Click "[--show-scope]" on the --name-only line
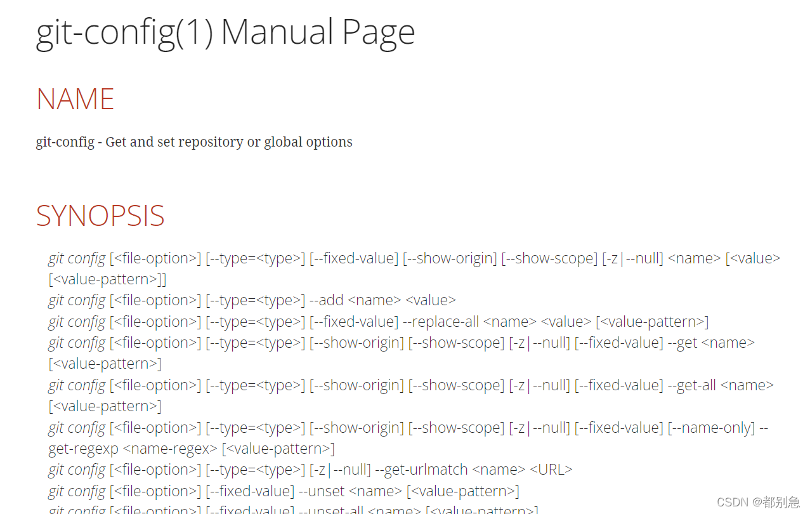 (x=457, y=428)
